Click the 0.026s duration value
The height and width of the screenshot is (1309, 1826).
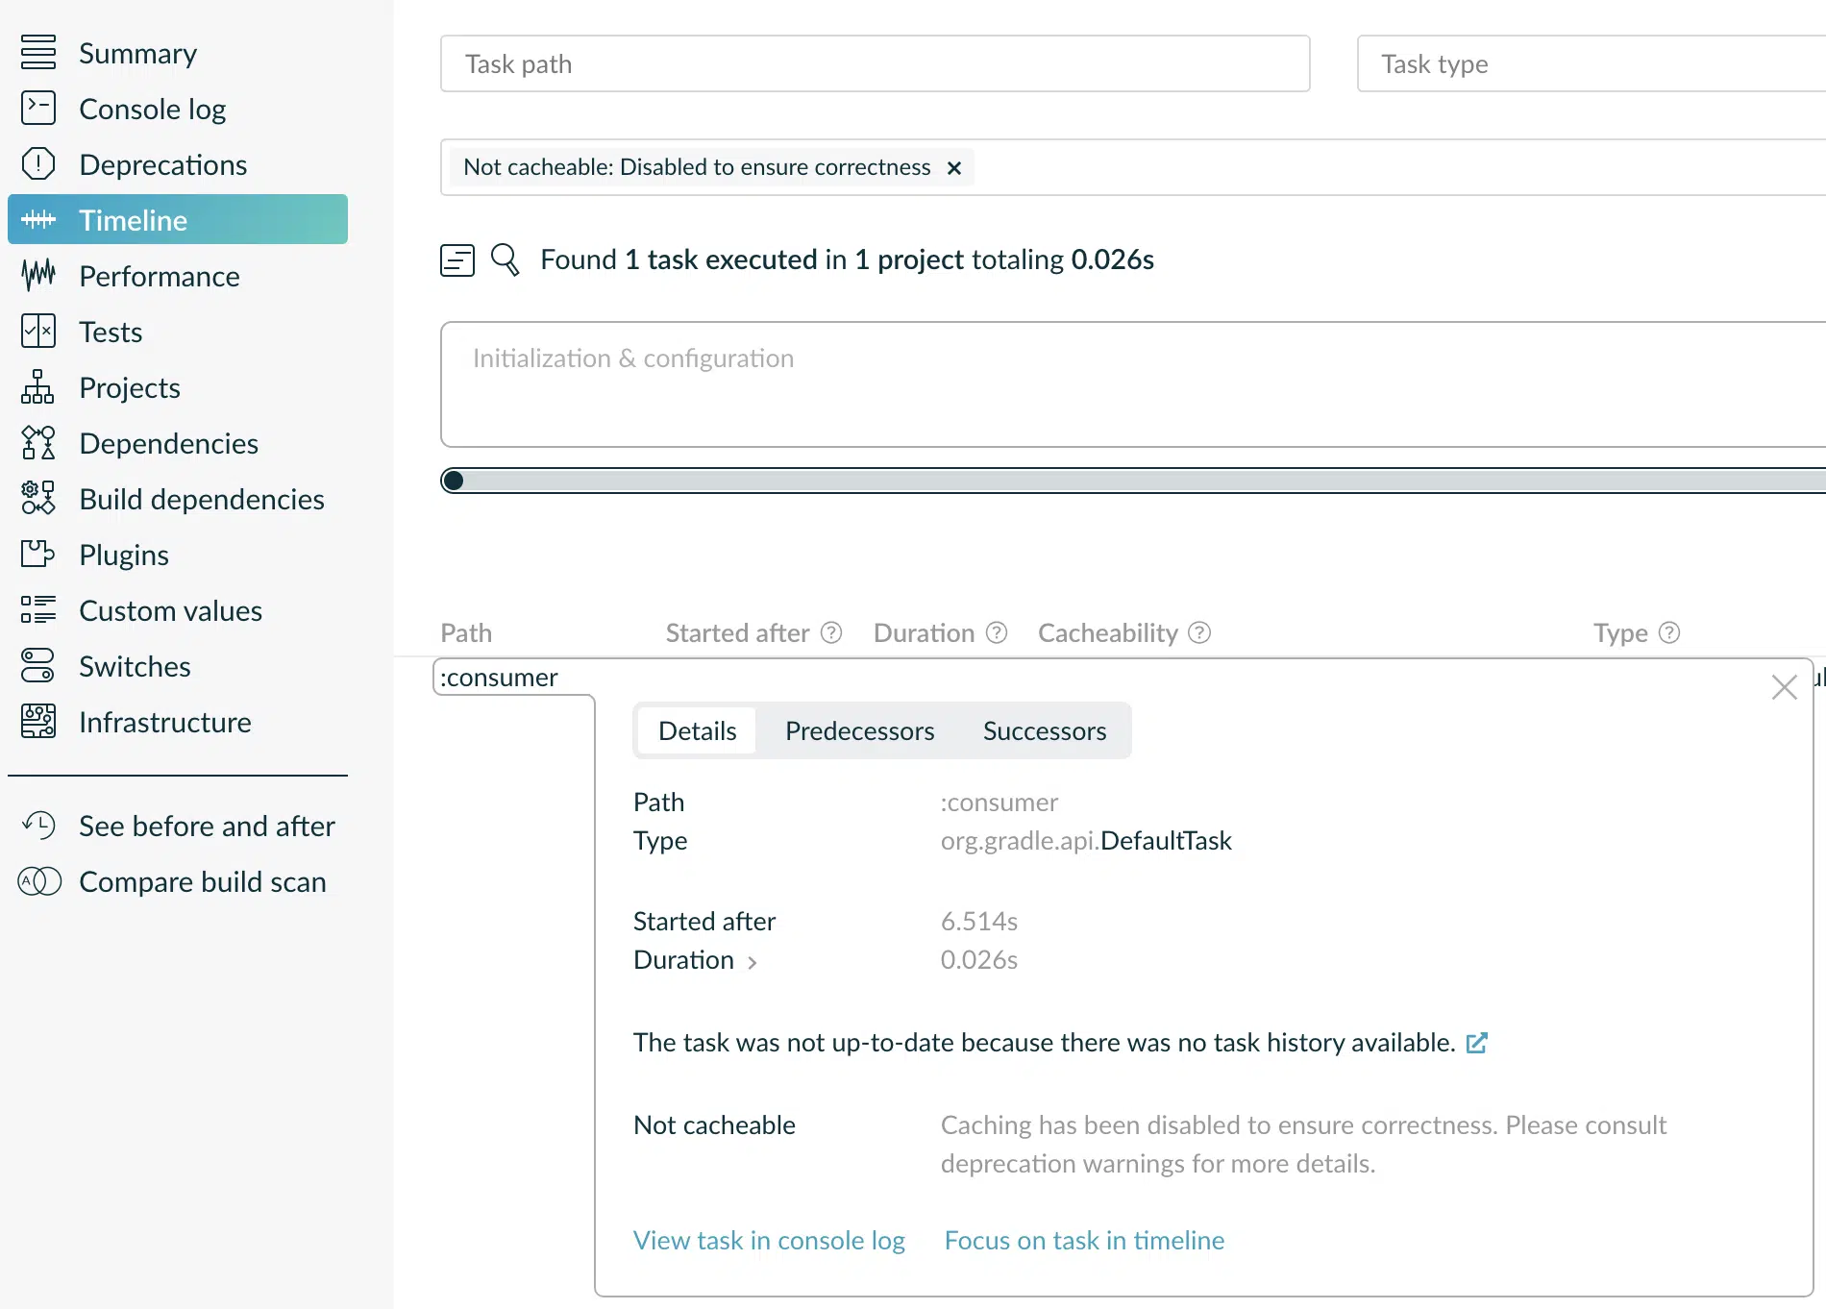[979, 960]
